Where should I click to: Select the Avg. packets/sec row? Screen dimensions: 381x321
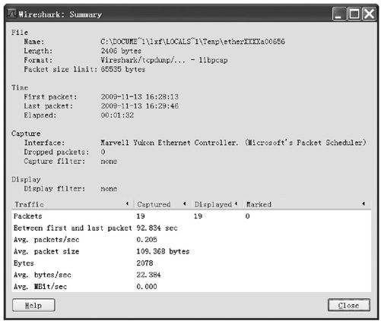tap(192, 240)
